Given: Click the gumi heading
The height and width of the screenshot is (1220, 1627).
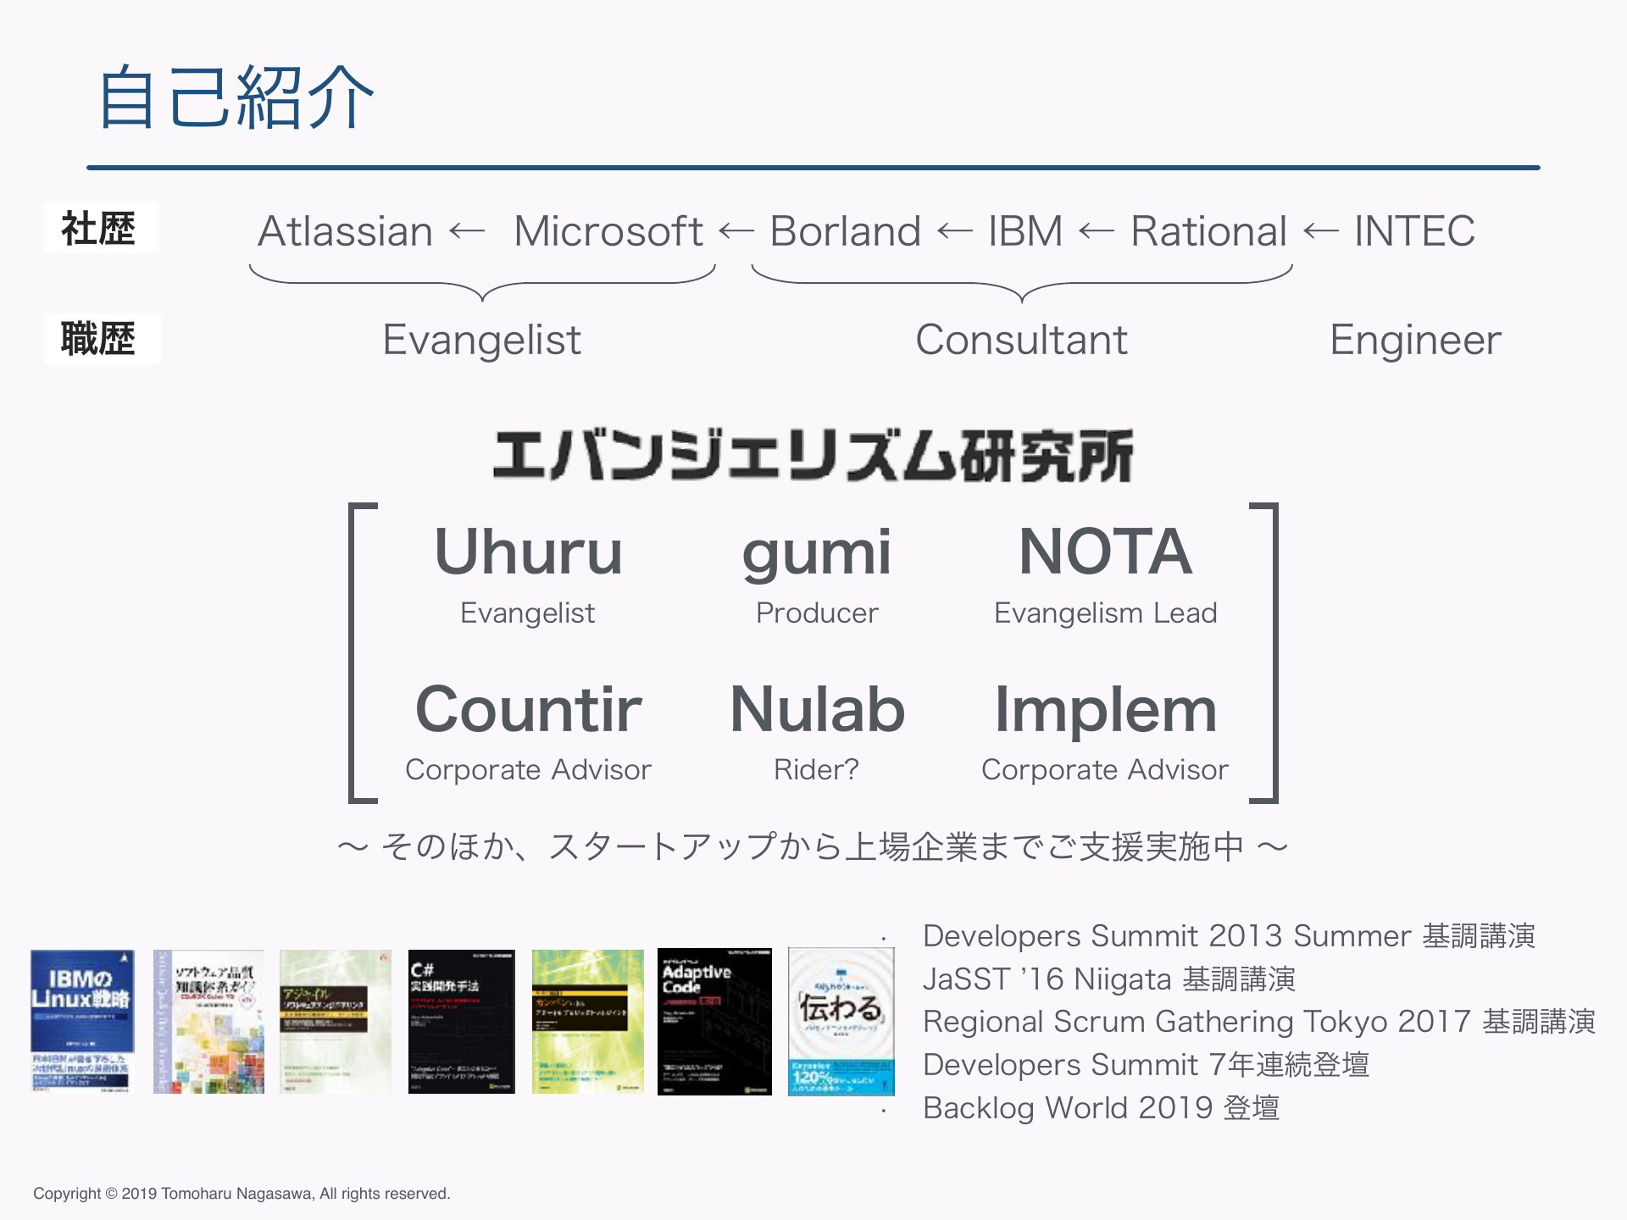Looking at the screenshot, I should 817,555.
